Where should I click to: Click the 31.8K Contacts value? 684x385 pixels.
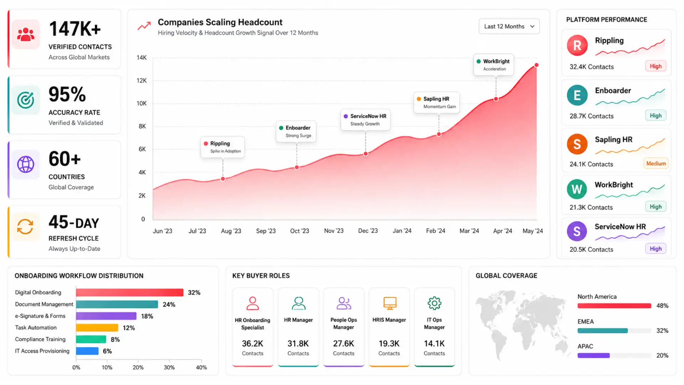298,344
